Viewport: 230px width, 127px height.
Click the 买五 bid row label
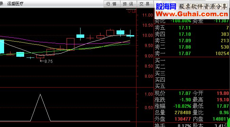click(160, 86)
